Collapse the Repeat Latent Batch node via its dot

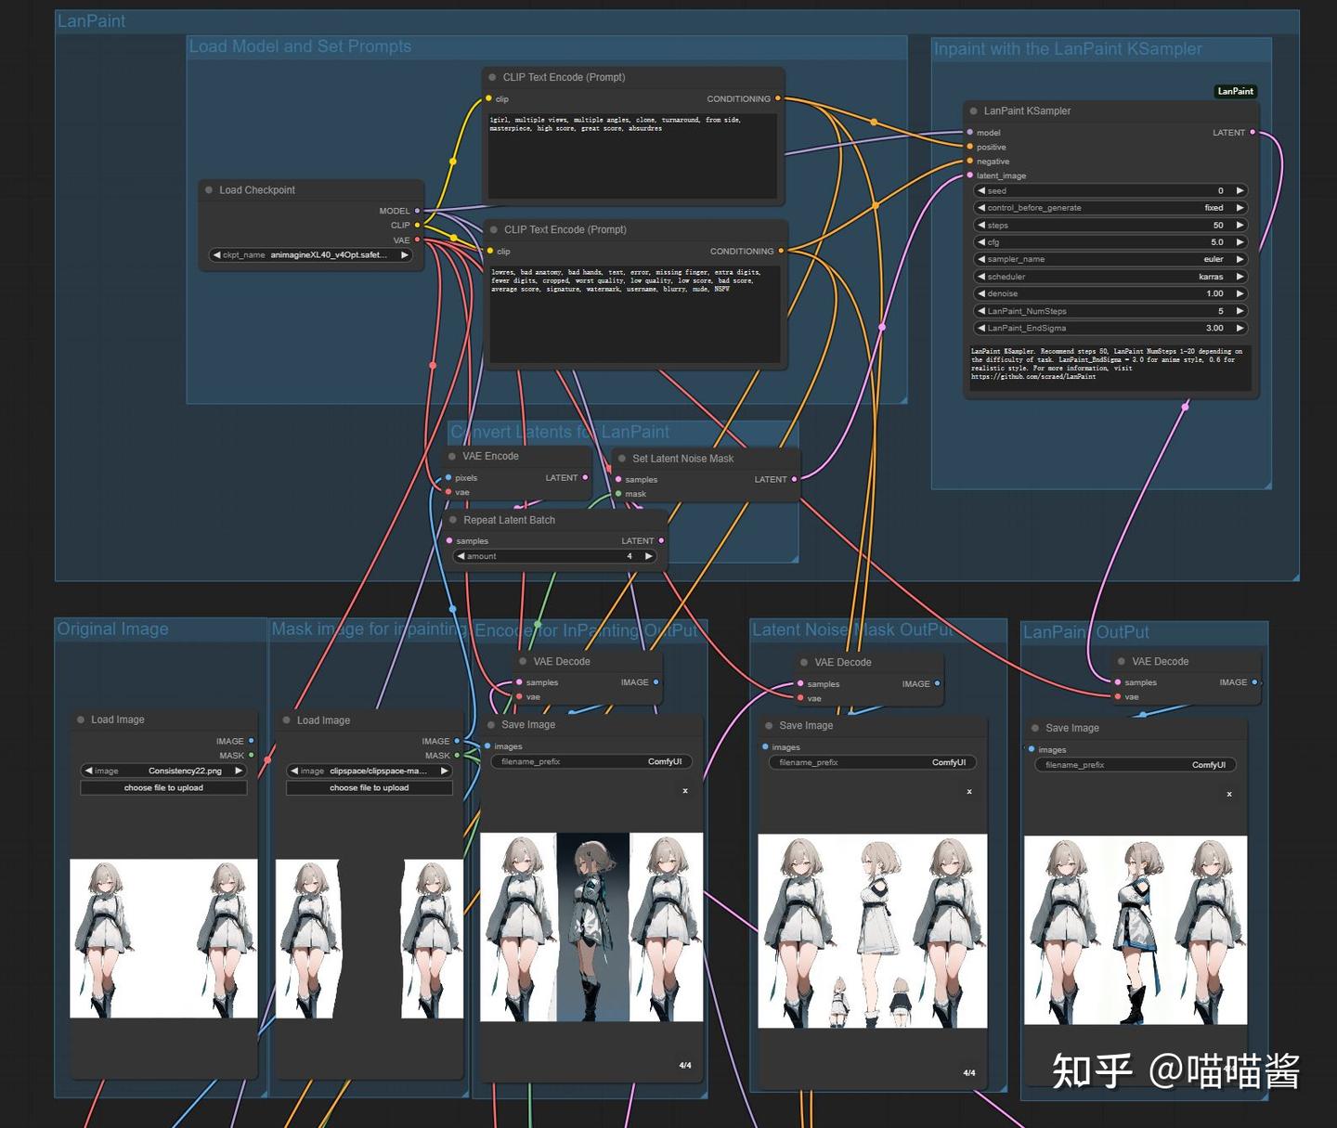[x=453, y=520]
